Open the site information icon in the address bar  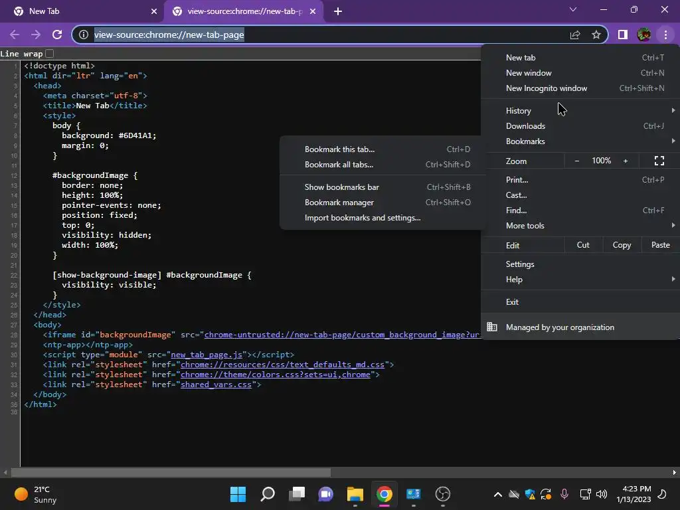(x=84, y=35)
